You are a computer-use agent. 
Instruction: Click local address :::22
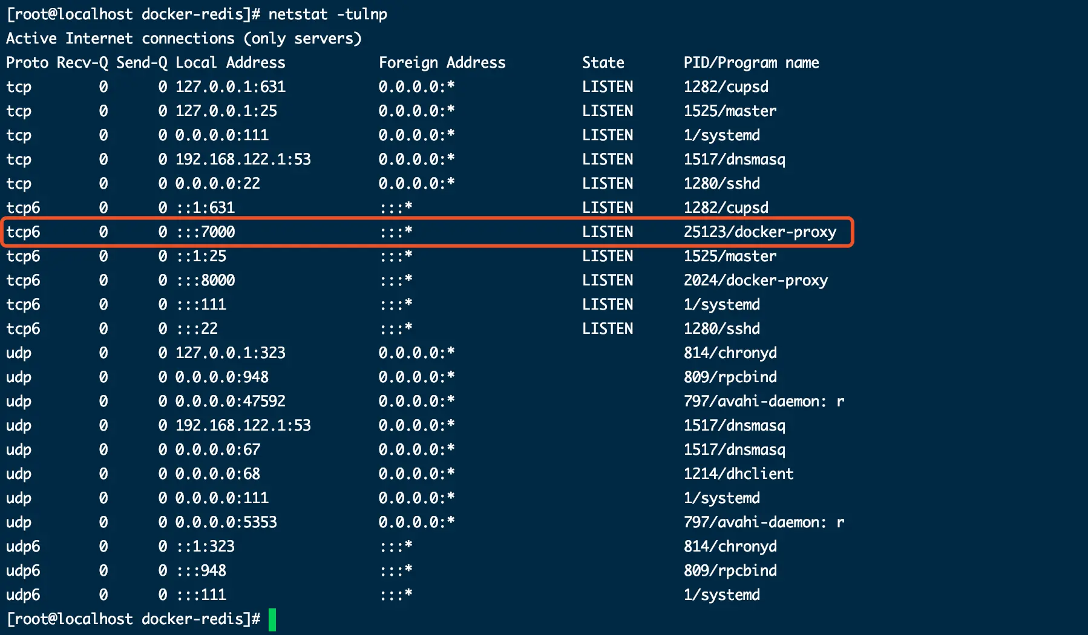pos(197,329)
